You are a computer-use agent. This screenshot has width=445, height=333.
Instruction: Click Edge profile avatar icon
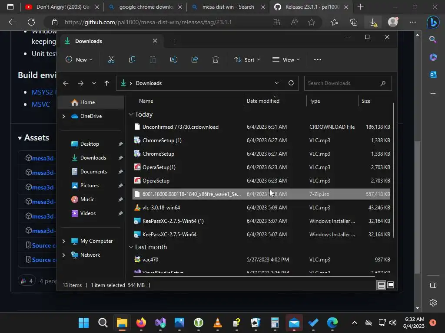393,22
